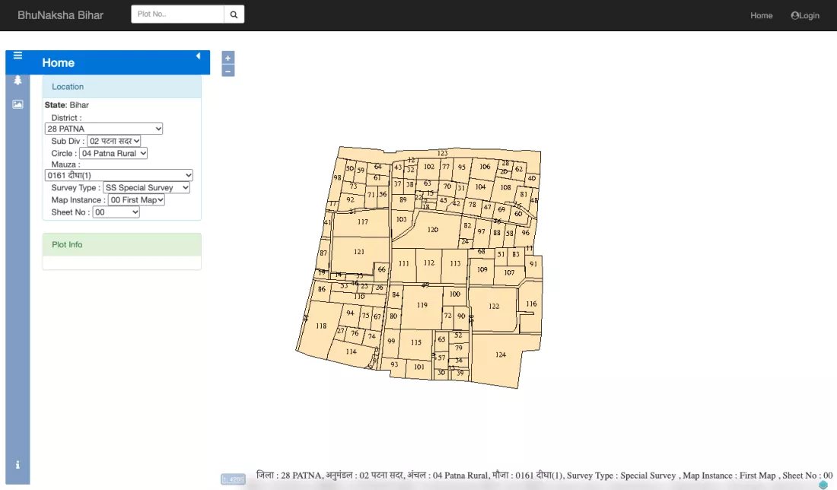Select plot 111 on the map
This screenshot has height=490, width=837.
[x=403, y=263]
